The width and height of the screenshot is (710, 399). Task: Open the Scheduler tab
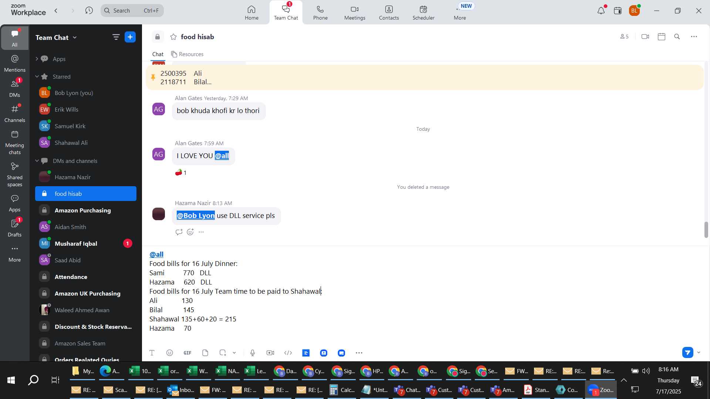point(423,13)
